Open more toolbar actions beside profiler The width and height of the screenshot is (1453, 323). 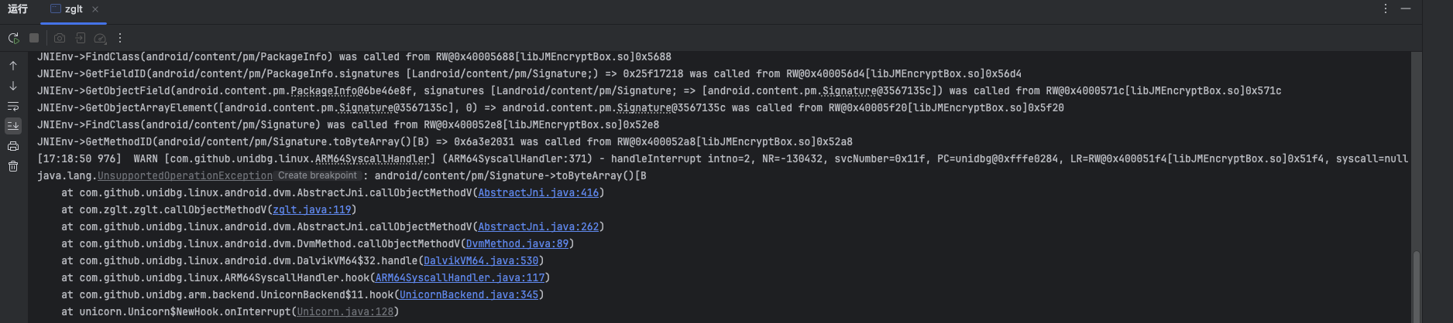[x=120, y=38]
